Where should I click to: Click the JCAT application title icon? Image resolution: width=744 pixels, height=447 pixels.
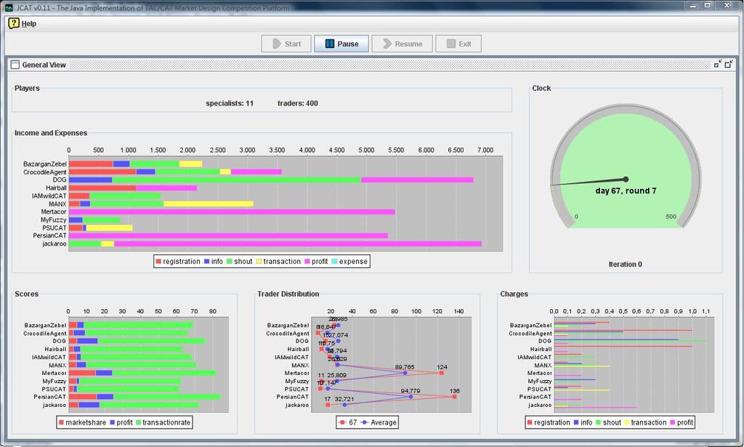9,7
